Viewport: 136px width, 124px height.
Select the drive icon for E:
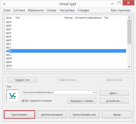(7, 29)
